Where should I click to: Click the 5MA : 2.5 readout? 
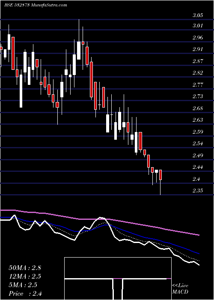coord(24,285)
